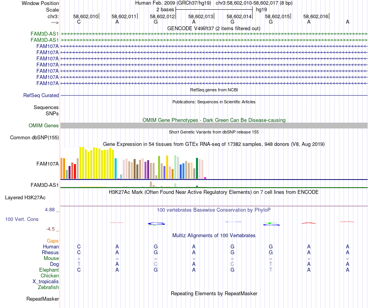Click the cyan bar in FAM107A expression chart
This screenshot has width=368, height=308.
click(116, 169)
